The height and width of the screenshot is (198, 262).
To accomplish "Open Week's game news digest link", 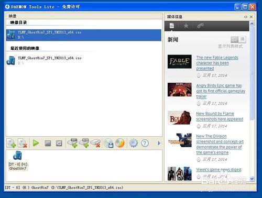I will pos(219,170).
